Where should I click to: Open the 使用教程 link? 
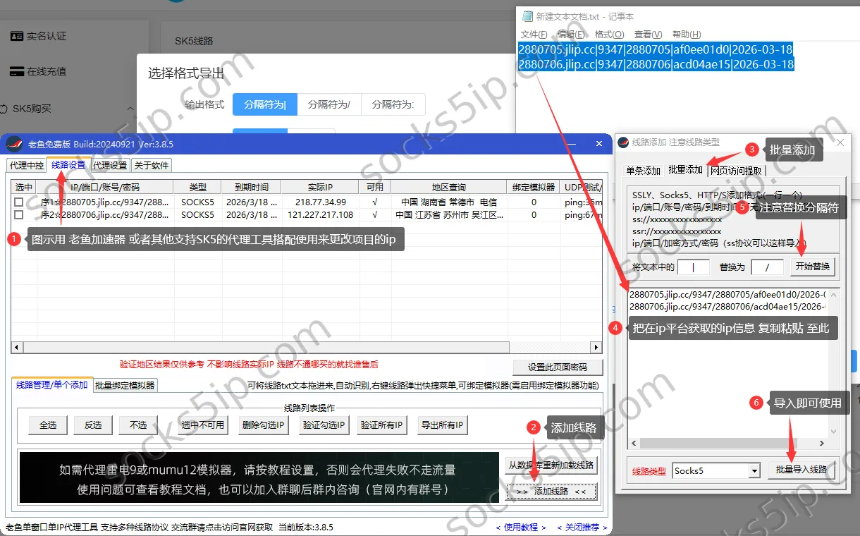tap(521, 527)
